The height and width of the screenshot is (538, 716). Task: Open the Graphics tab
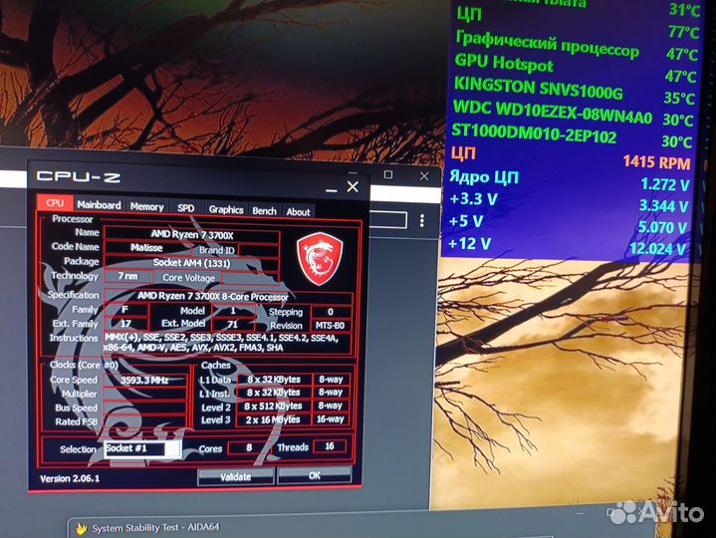[x=226, y=209]
